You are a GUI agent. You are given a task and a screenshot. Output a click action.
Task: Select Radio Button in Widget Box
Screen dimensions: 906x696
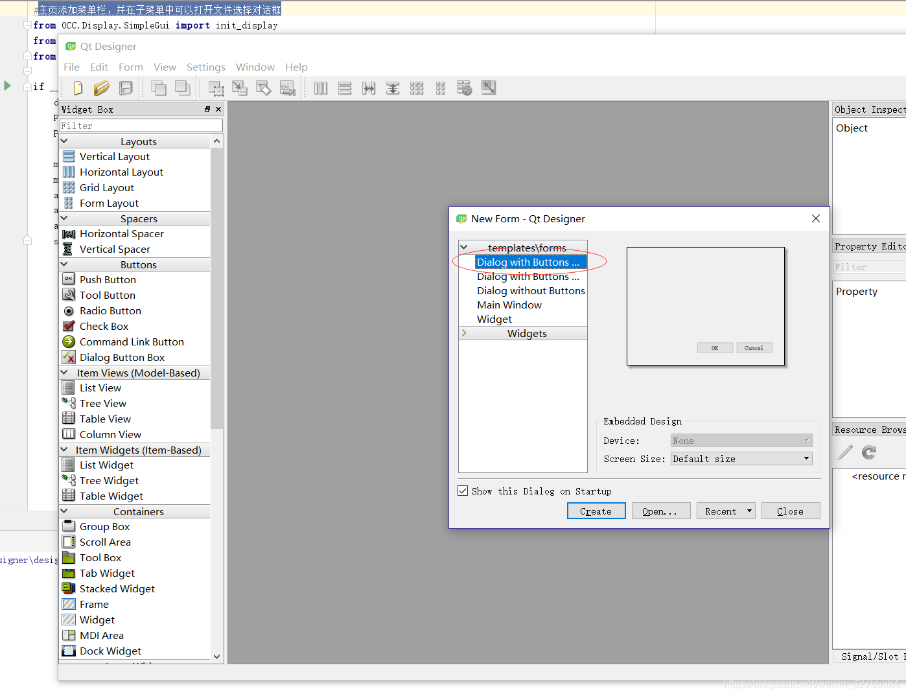click(110, 310)
